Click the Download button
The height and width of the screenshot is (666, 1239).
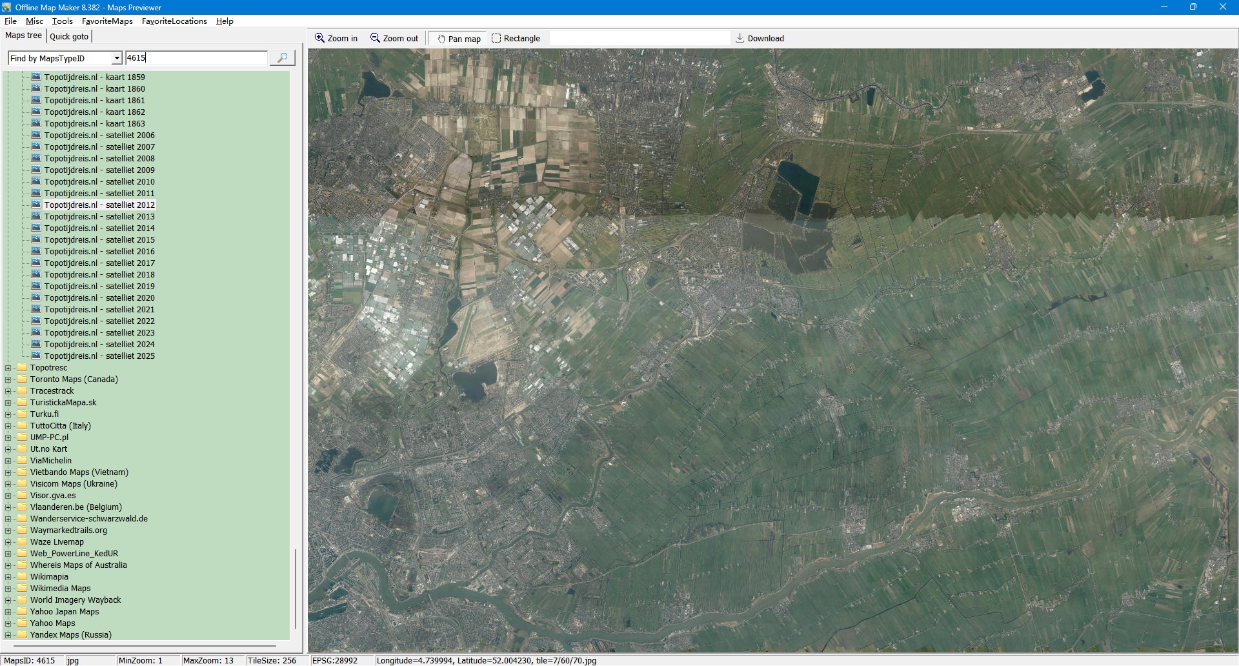760,39
